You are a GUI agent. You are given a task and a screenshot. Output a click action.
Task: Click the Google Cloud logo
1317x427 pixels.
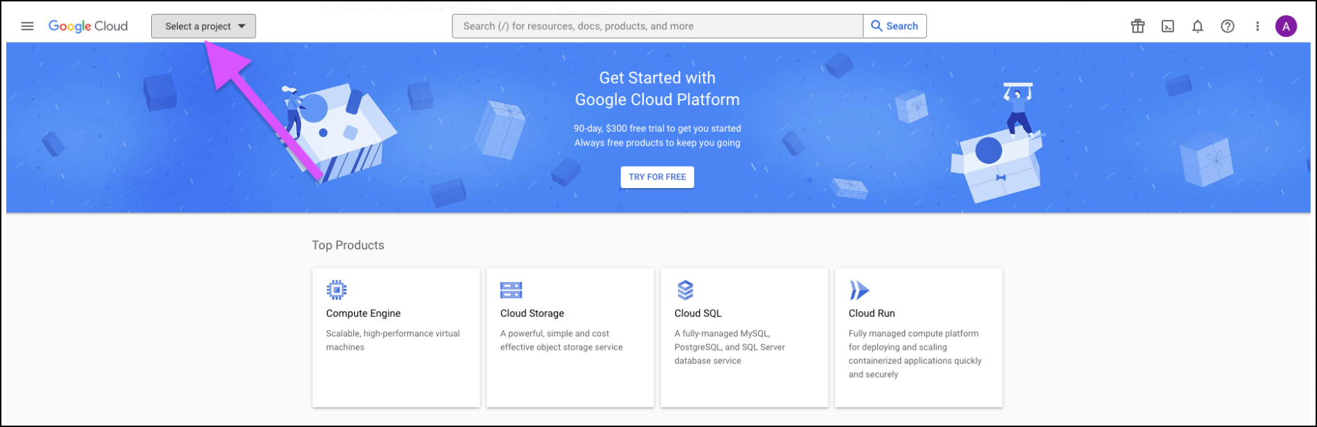click(x=88, y=26)
